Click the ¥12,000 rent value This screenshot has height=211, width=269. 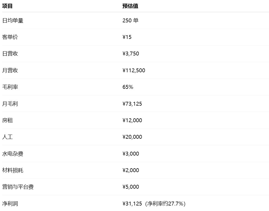tap(132, 120)
